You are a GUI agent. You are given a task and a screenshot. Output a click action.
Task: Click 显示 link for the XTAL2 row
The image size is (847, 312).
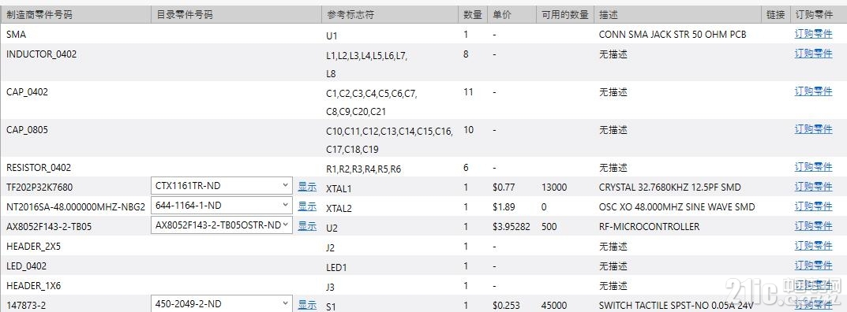click(307, 206)
